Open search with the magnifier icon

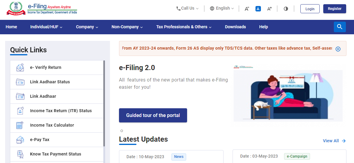tap(340, 27)
